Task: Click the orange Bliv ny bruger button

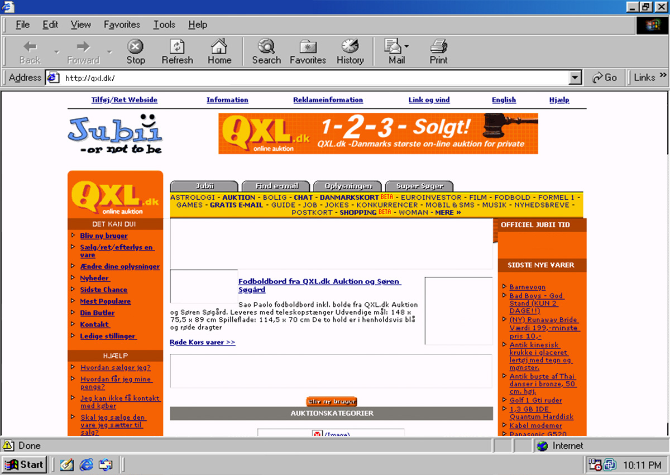Action: click(331, 401)
